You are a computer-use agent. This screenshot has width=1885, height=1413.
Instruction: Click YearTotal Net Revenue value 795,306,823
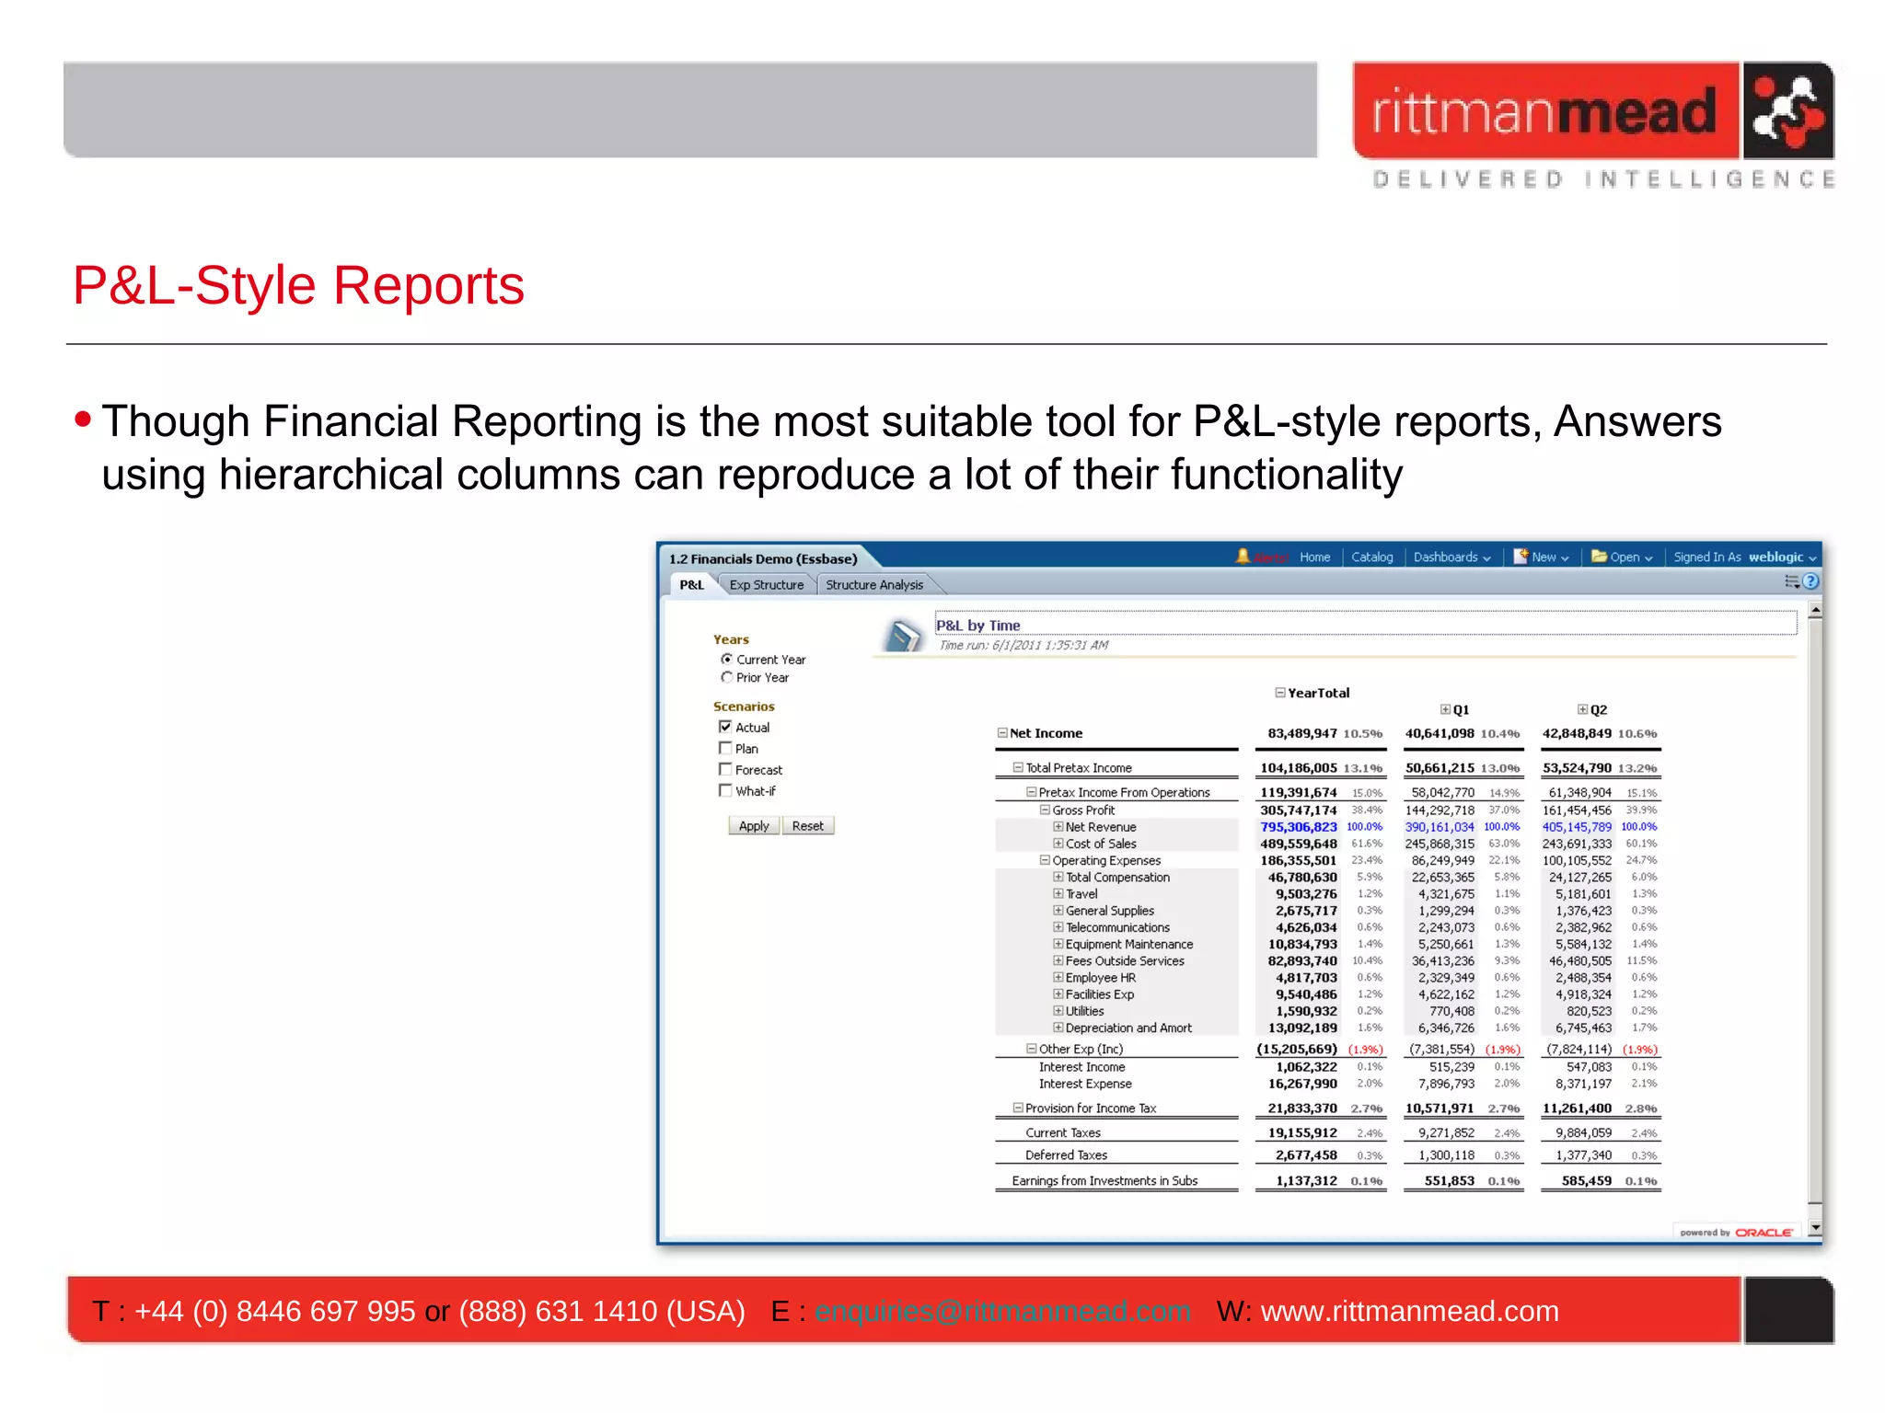[x=1298, y=827]
